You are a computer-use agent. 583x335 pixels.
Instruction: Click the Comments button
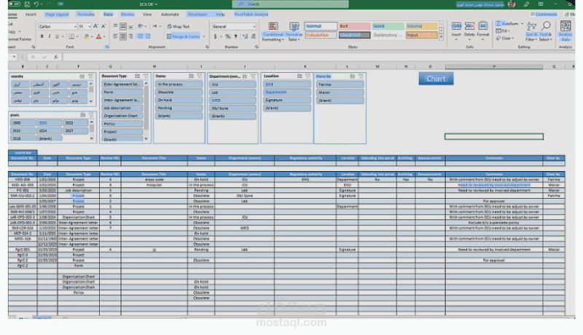coord(544,15)
